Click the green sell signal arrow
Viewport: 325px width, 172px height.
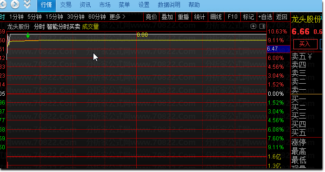28,35
